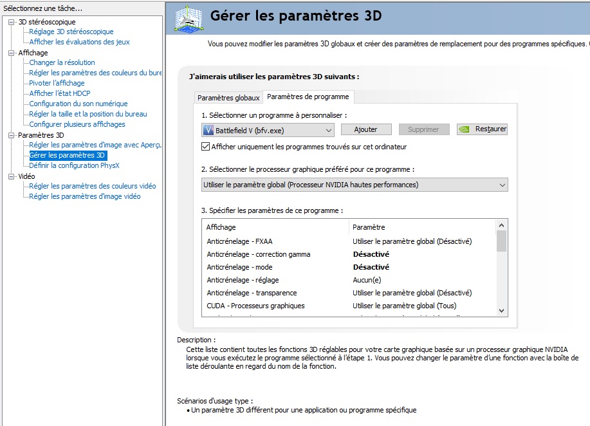The width and height of the screenshot is (590, 426).
Task: Open Régler les paramètres d'image vidéo
Action: (x=84, y=196)
